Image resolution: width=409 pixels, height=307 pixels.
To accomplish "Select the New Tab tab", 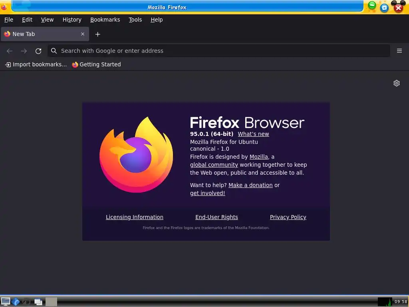I will pyautogui.click(x=45, y=34).
